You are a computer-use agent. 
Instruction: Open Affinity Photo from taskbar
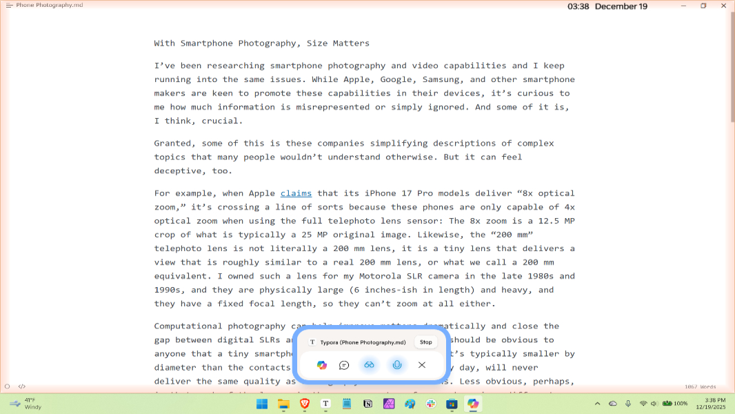(x=389, y=404)
